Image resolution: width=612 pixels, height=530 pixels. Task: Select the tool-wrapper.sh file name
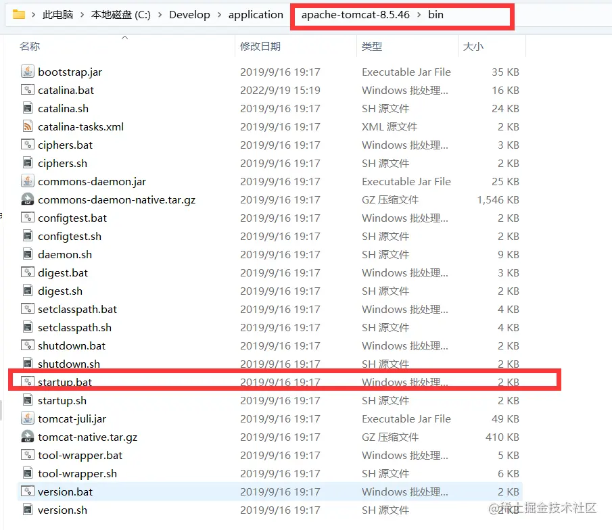click(77, 473)
